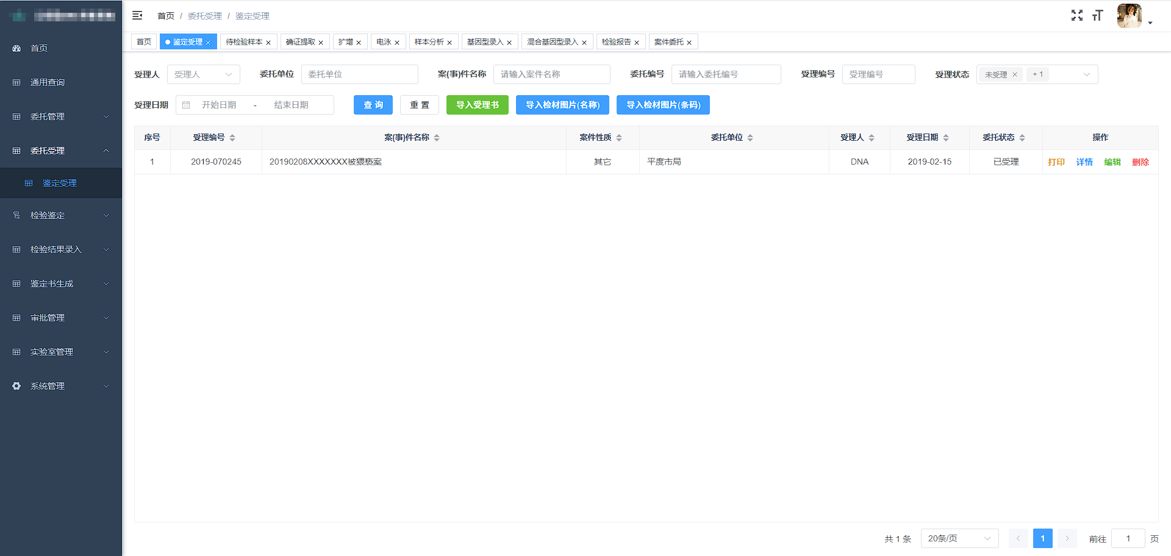The width and height of the screenshot is (1171, 556).
Task: Remove the 未受理 status filter tag
Action: (1015, 74)
